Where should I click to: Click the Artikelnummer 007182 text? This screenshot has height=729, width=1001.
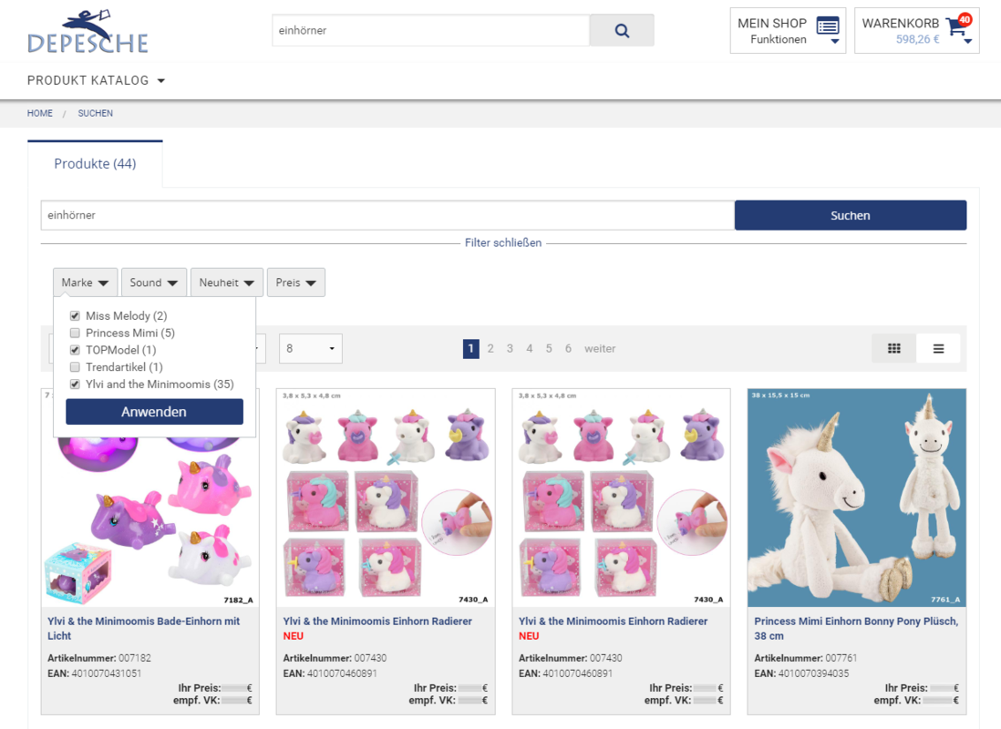coord(99,658)
